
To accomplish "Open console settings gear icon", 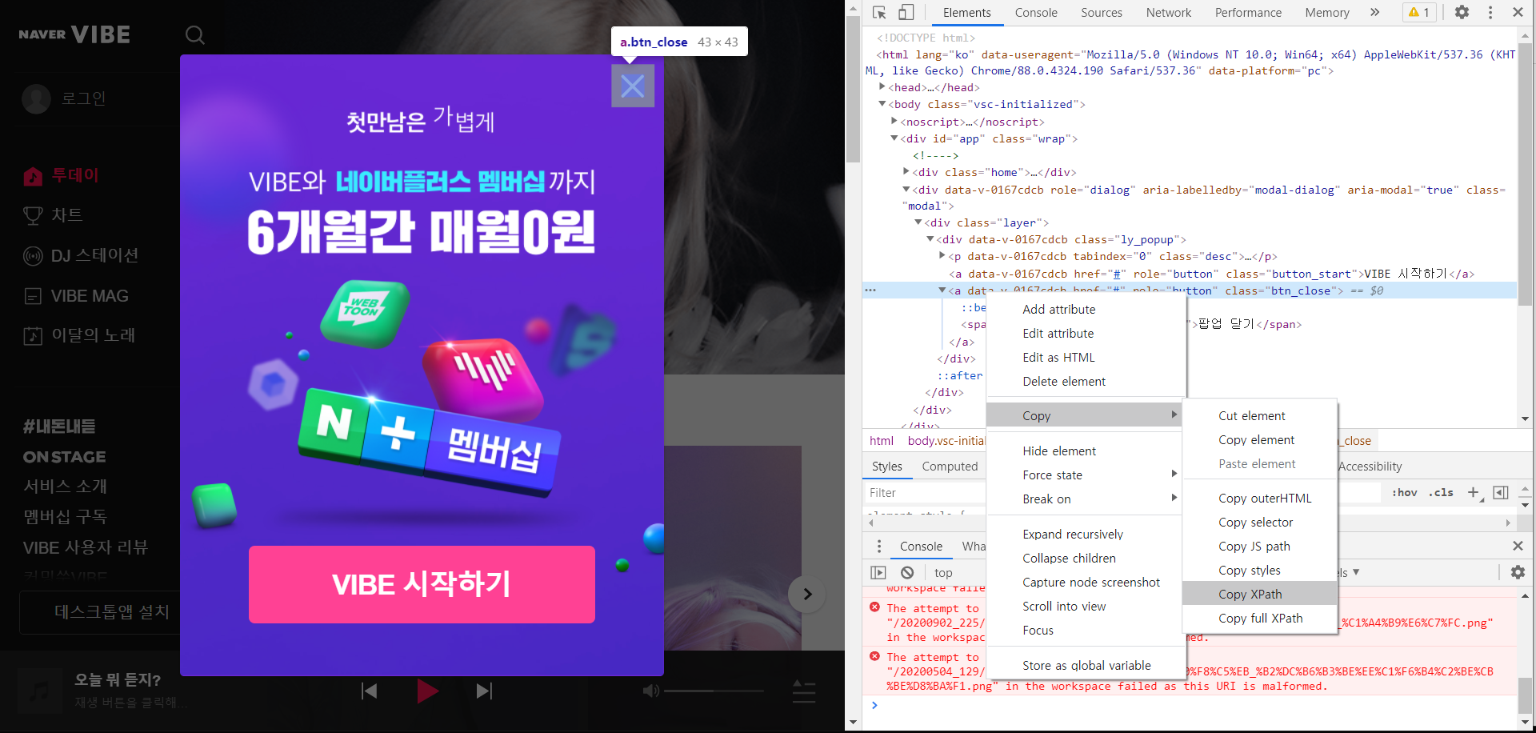I will click(x=1518, y=572).
